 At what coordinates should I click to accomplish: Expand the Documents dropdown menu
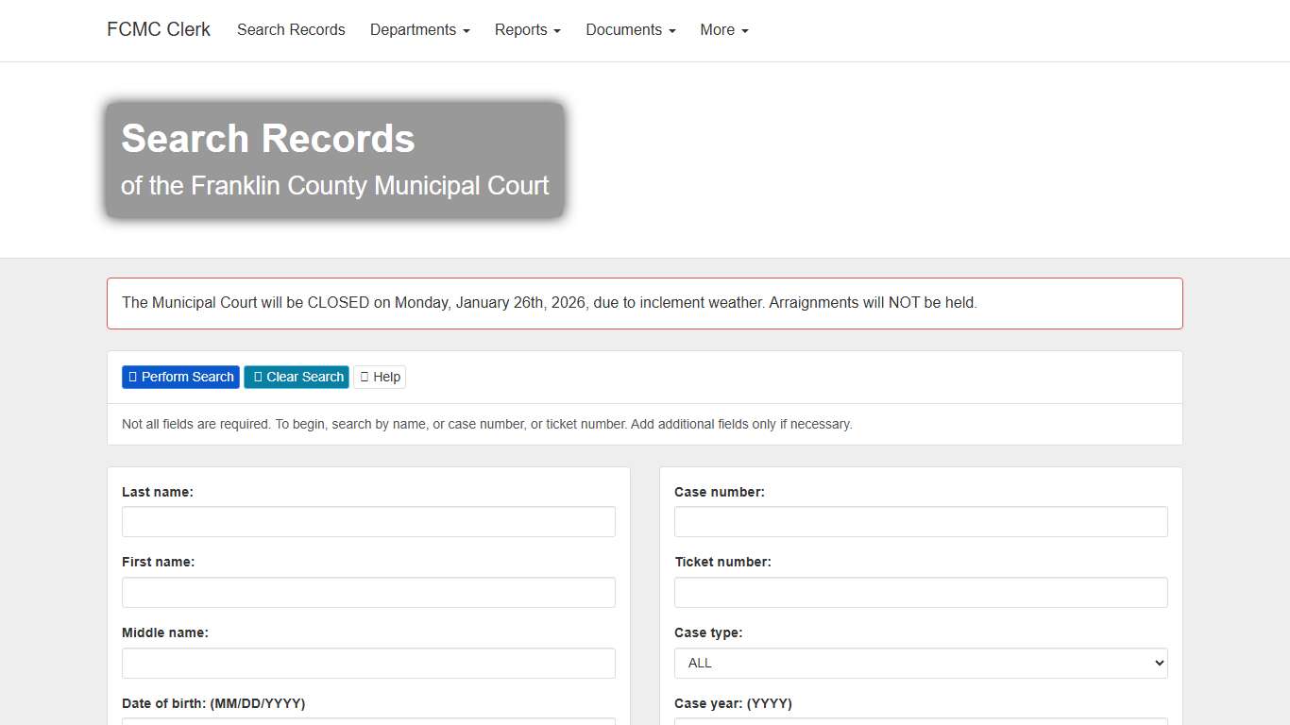tap(630, 29)
